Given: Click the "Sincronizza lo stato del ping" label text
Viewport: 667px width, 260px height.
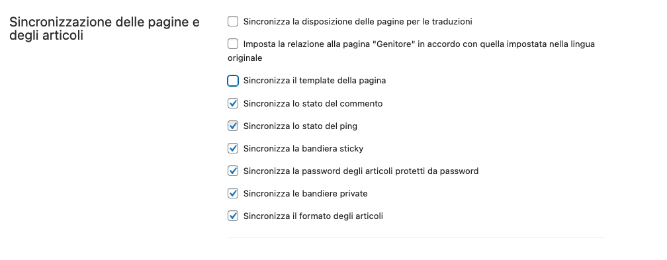Looking at the screenshot, I should (300, 126).
